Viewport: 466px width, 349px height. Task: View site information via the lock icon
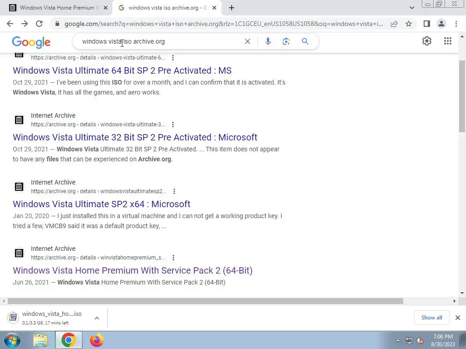(x=57, y=24)
